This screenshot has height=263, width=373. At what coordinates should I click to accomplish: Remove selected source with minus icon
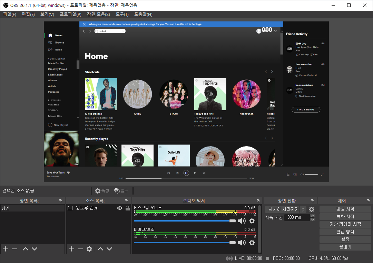coord(80,249)
